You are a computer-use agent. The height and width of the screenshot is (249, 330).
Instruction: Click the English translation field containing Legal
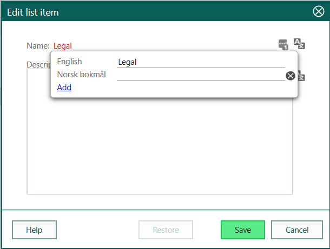pyautogui.click(x=200, y=62)
